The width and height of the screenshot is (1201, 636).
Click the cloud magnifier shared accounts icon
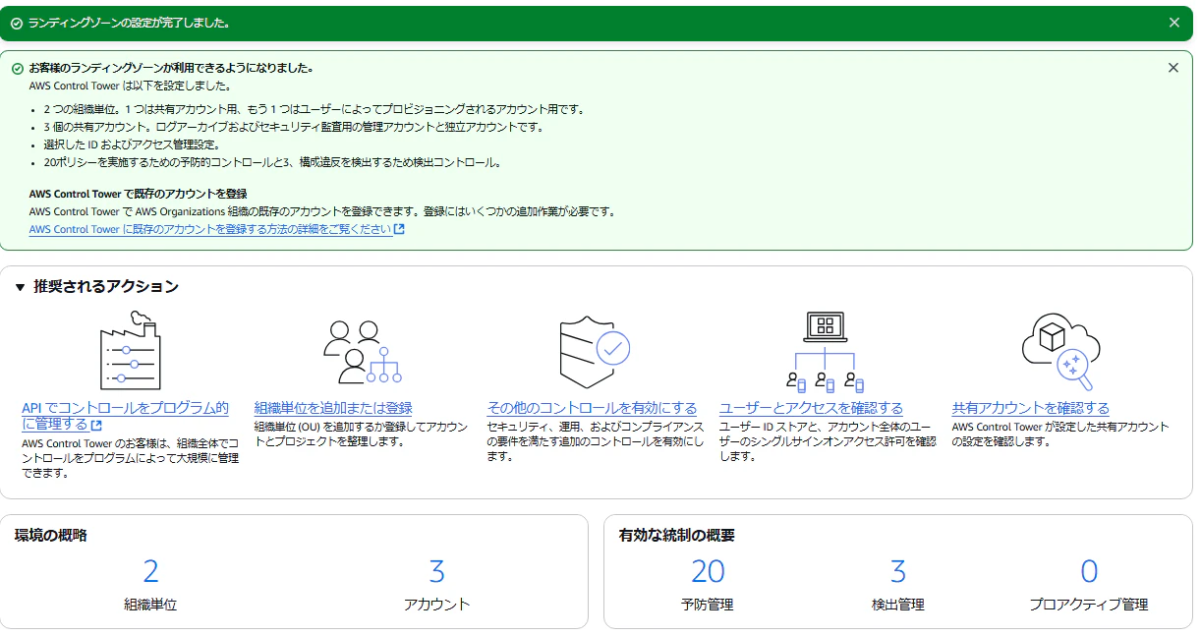pyautogui.click(x=1061, y=352)
